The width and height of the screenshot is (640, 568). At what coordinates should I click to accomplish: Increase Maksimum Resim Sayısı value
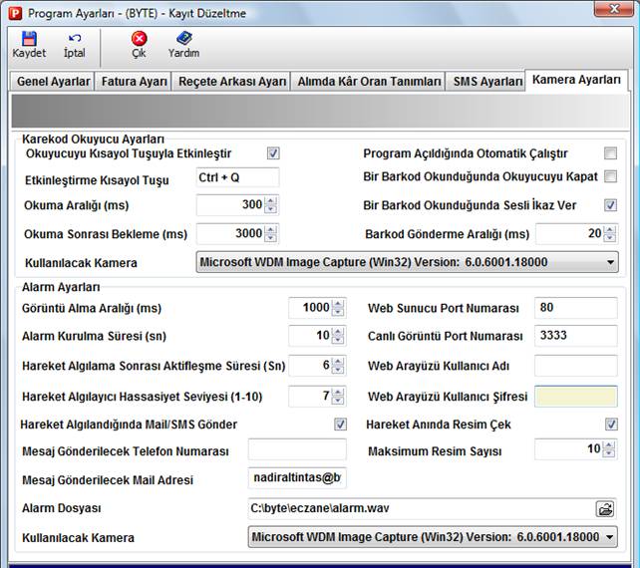pyautogui.click(x=608, y=445)
